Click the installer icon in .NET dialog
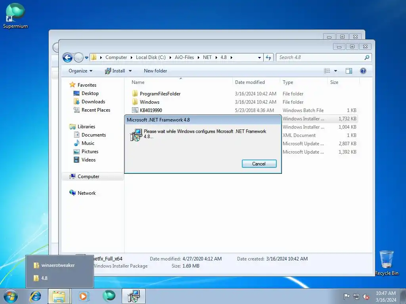This screenshot has height=304, width=406. [136, 135]
